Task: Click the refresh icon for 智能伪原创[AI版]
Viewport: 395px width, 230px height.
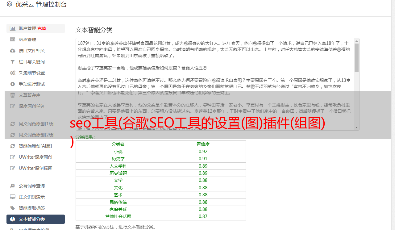Action: [13, 146]
